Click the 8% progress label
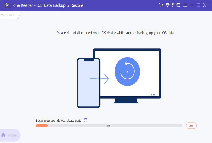 [x=109, y=126]
